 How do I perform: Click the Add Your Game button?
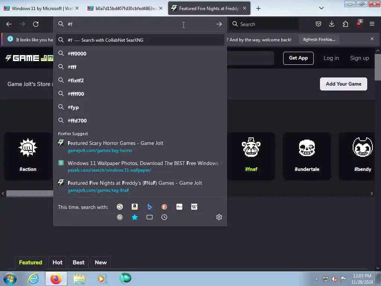[x=343, y=84]
